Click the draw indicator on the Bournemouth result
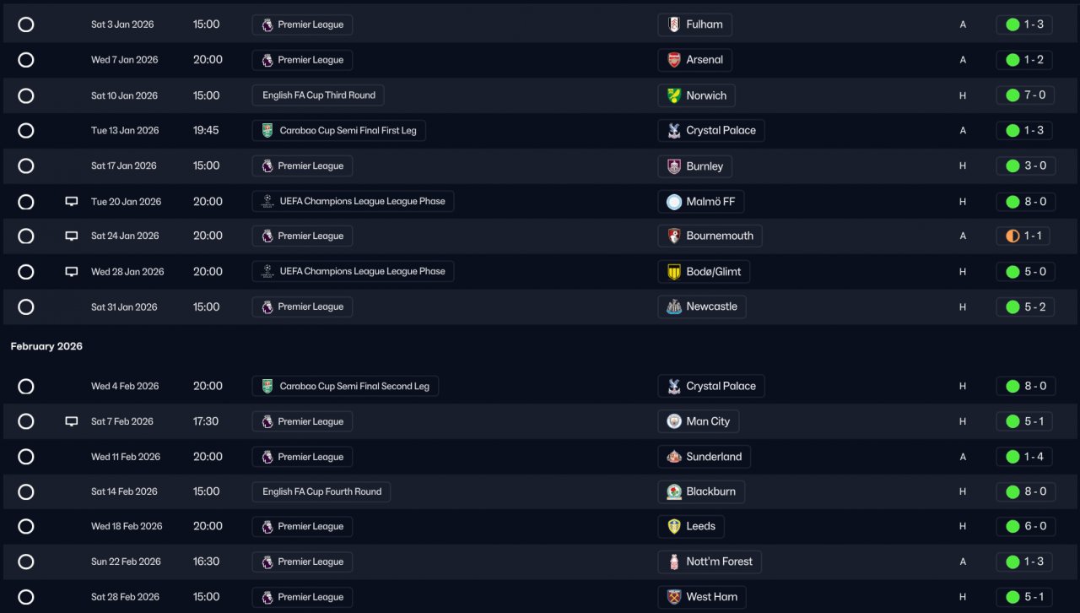The width and height of the screenshot is (1080, 613). [x=1012, y=236]
